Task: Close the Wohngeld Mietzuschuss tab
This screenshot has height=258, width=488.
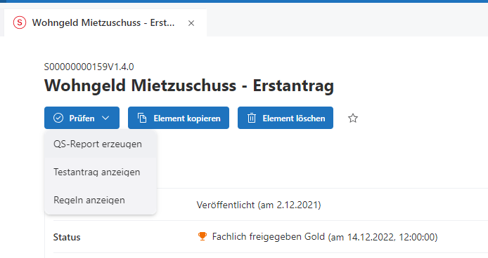Action: (x=191, y=23)
